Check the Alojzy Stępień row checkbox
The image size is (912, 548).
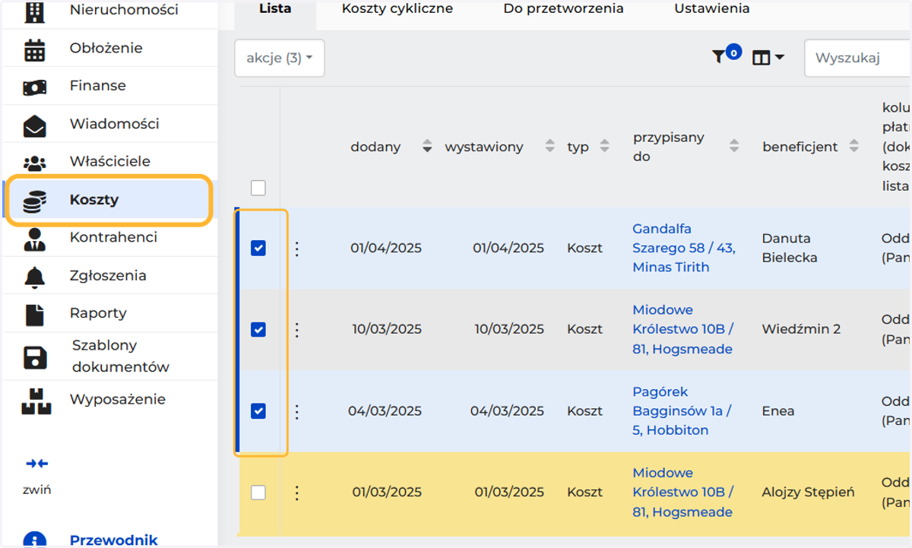click(x=258, y=493)
